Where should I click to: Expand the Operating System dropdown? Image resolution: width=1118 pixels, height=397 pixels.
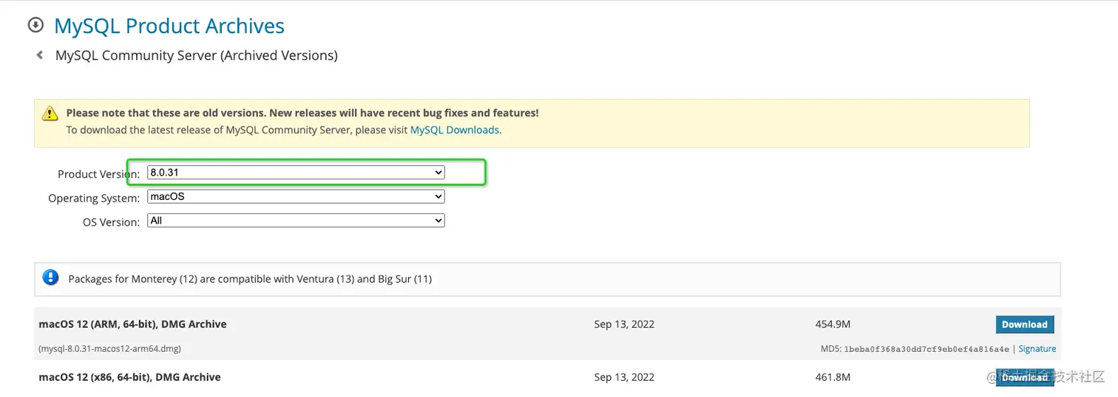click(296, 197)
